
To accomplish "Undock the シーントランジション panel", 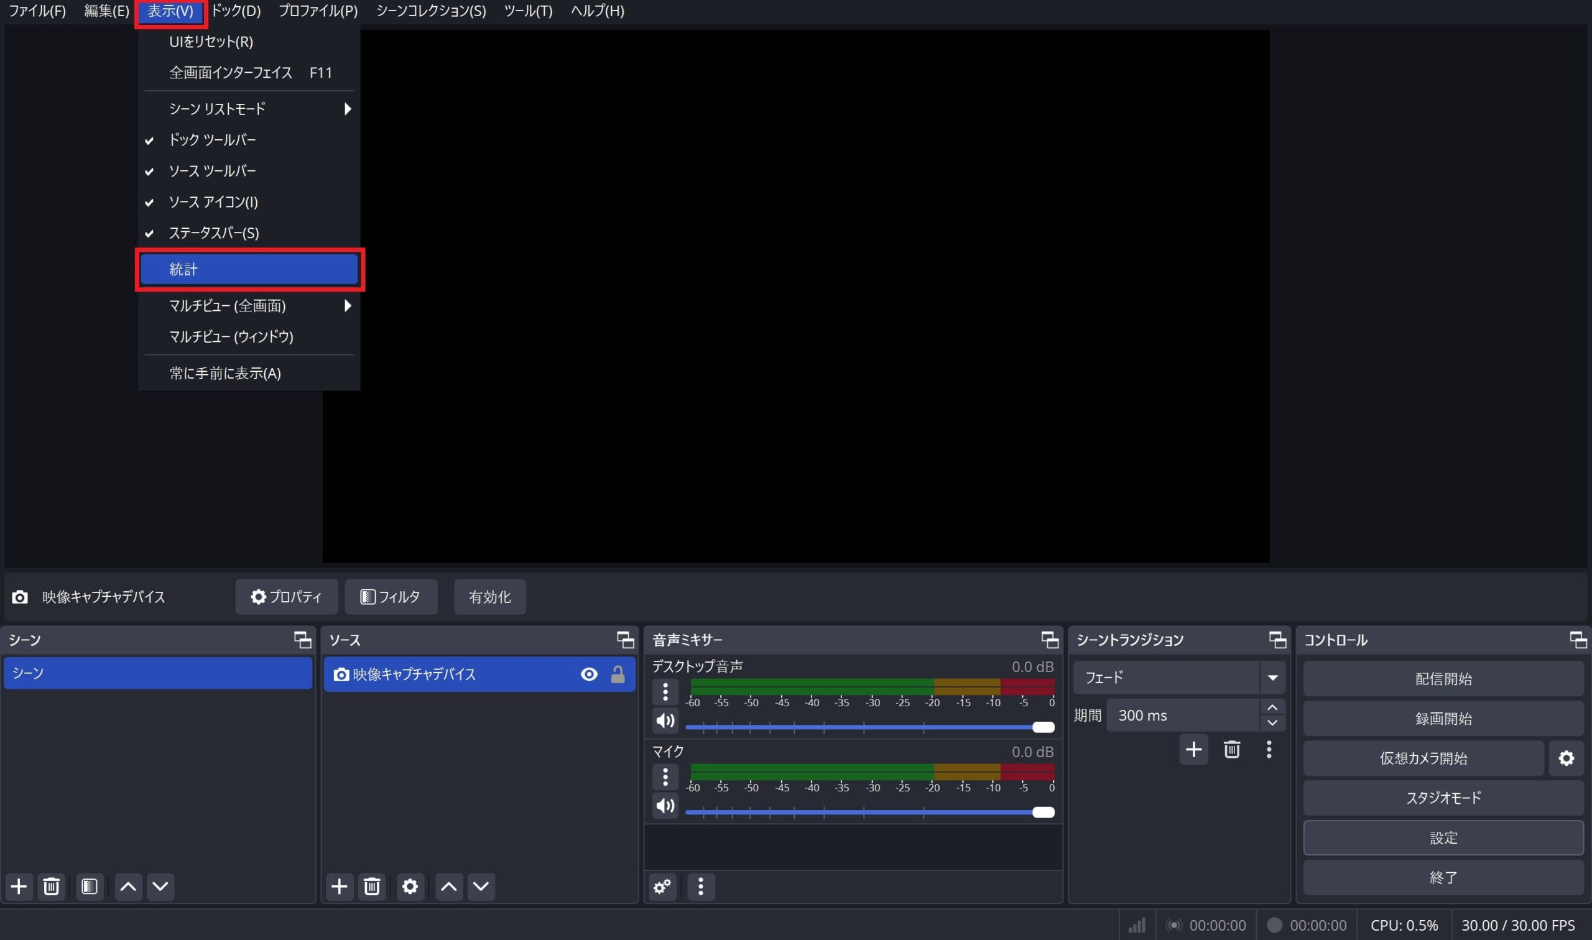I will (x=1278, y=640).
